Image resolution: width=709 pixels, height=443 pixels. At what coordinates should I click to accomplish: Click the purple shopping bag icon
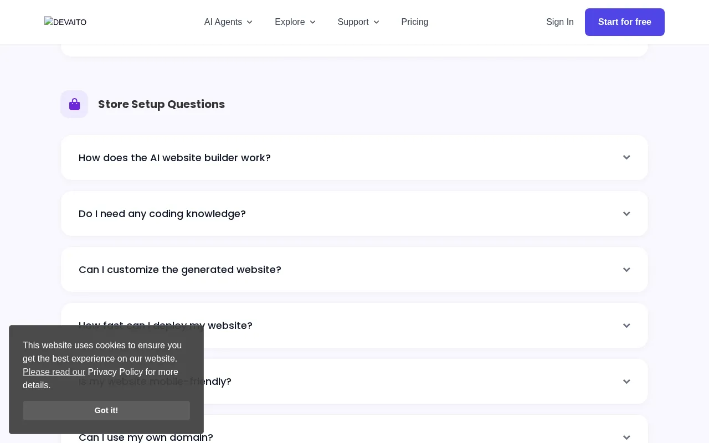point(74,104)
